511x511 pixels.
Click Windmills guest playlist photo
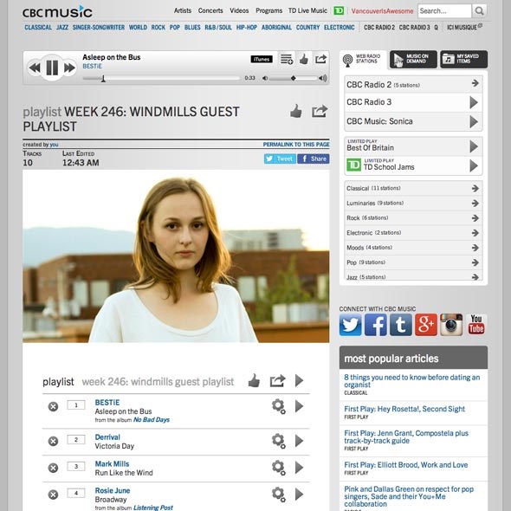pyautogui.click(x=176, y=256)
